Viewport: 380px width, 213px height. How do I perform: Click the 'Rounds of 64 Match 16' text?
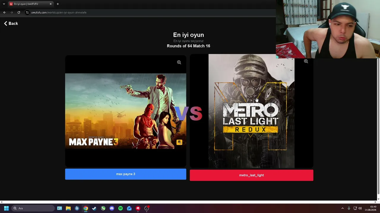(x=189, y=46)
